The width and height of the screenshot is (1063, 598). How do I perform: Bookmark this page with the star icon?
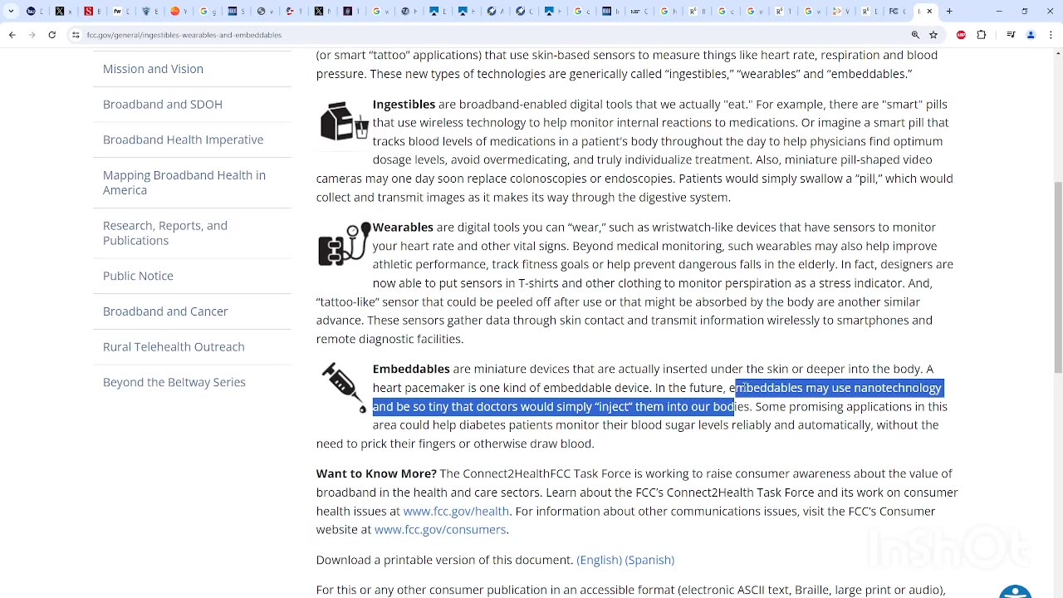(x=933, y=35)
